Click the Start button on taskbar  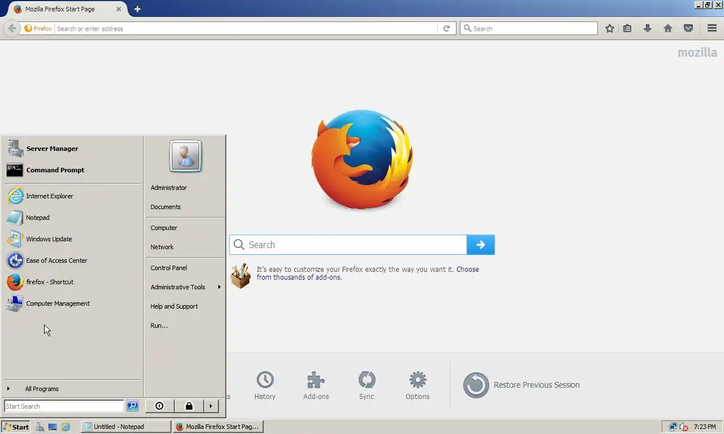coord(16,427)
